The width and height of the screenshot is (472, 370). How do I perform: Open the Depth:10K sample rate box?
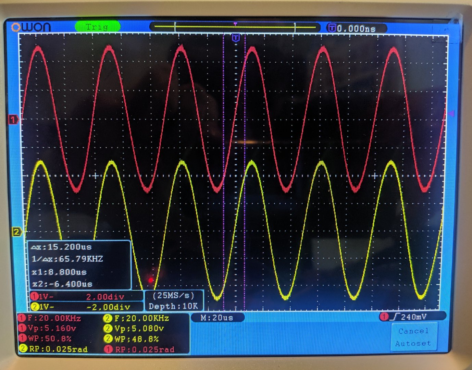pyautogui.click(x=174, y=301)
